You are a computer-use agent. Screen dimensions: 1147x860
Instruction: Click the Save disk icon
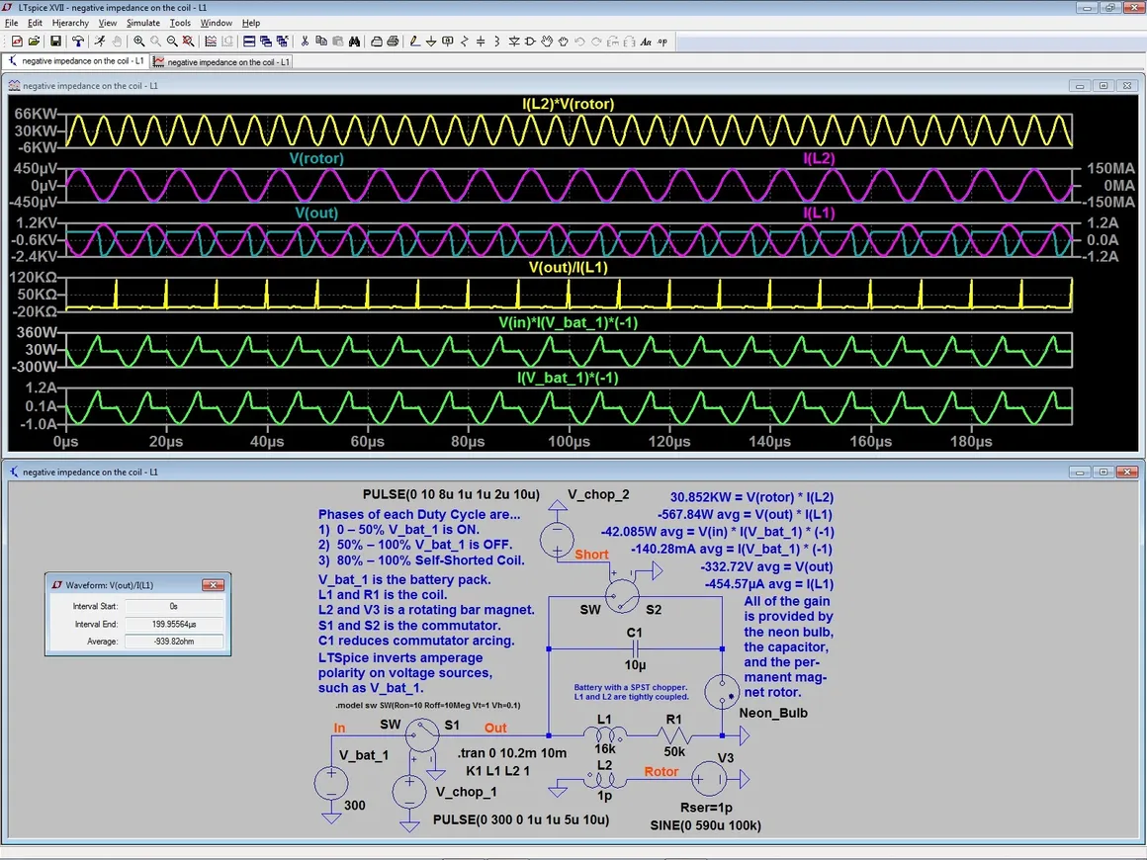[55, 42]
